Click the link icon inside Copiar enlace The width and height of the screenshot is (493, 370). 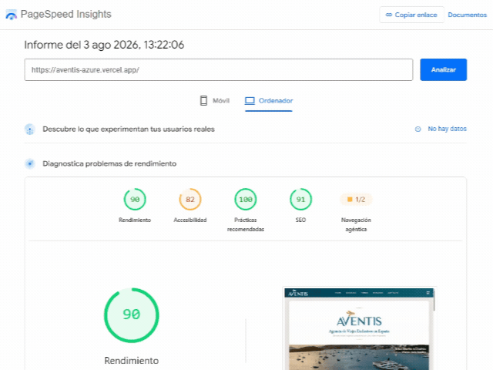[389, 15]
